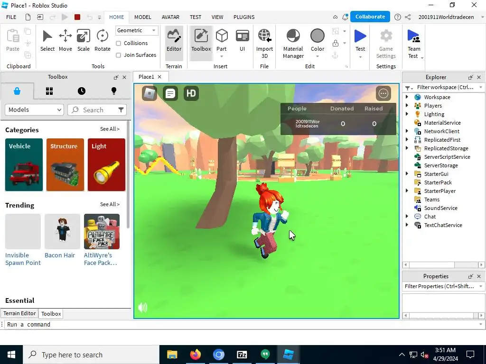Launch Team Test
The height and width of the screenshot is (364, 486).
(x=413, y=43)
